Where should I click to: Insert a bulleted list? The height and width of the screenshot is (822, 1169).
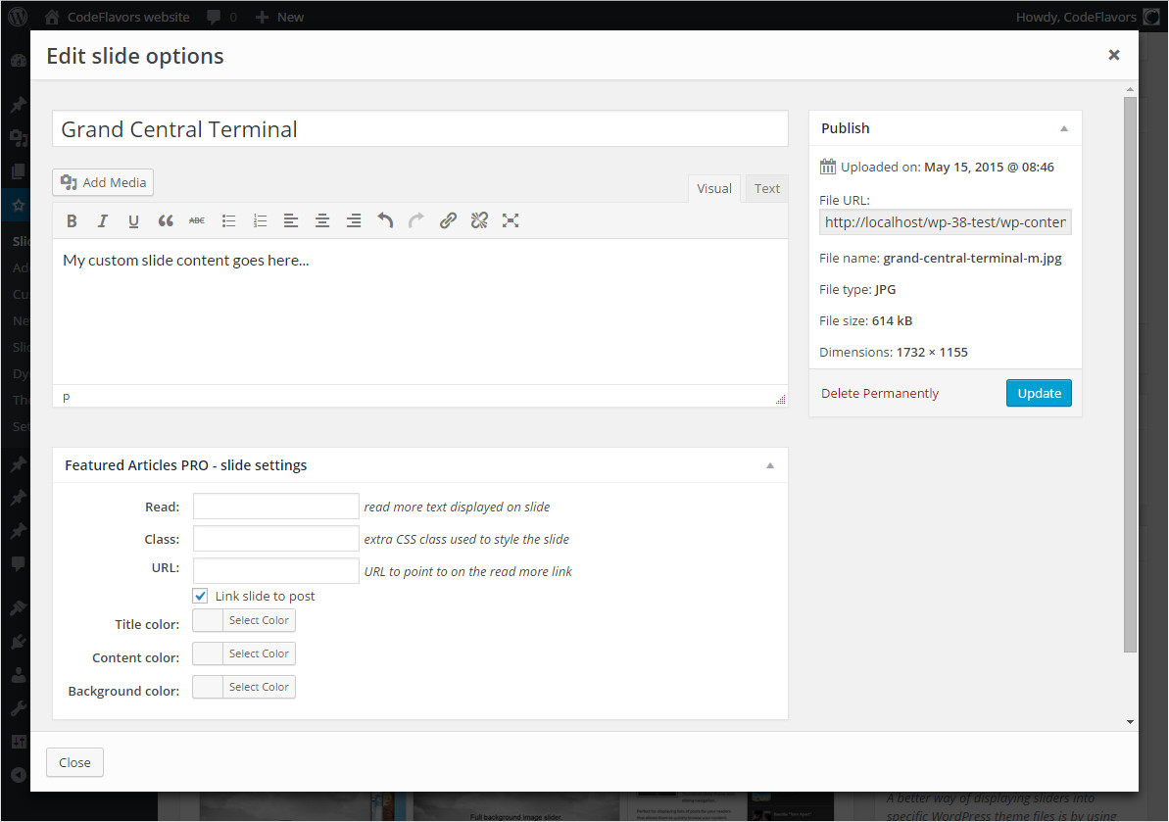(x=228, y=221)
